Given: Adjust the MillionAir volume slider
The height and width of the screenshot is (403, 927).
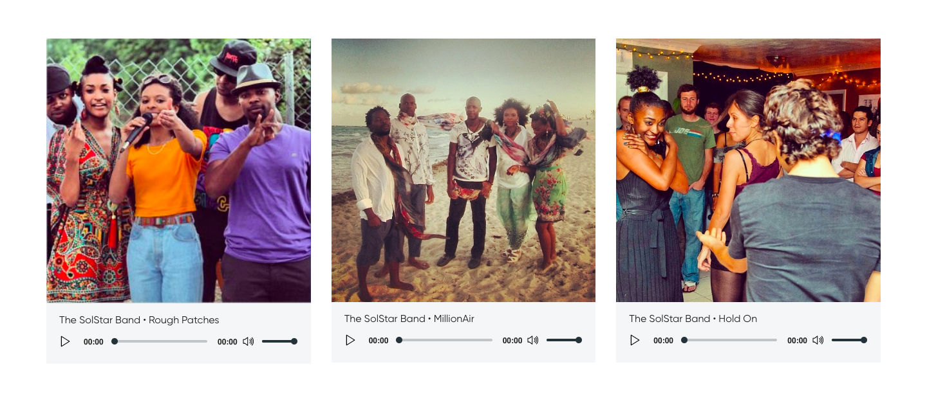Looking at the screenshot, I should 564,340.
